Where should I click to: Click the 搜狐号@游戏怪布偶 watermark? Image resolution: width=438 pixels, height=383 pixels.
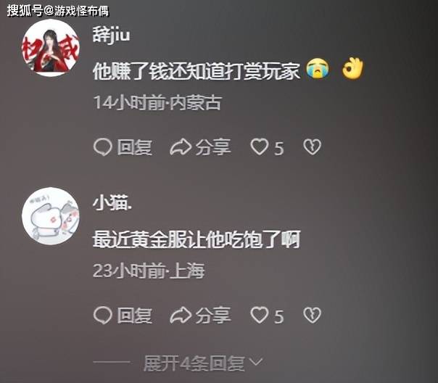coord(58,11)
